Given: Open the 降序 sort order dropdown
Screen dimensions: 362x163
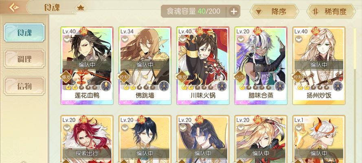Looking at the screenshot, I should pyautogui.click(x=274, y=11).
